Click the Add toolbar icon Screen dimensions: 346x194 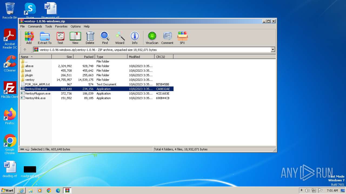tap(29, 38)
